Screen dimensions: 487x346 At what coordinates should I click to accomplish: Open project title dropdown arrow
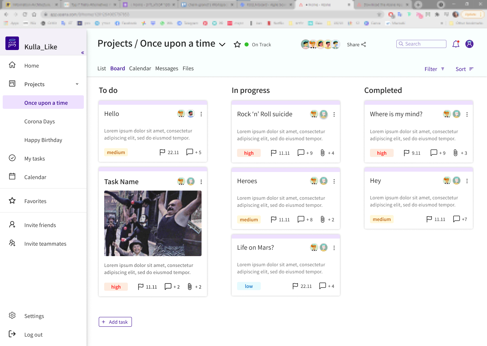point(222,45)
